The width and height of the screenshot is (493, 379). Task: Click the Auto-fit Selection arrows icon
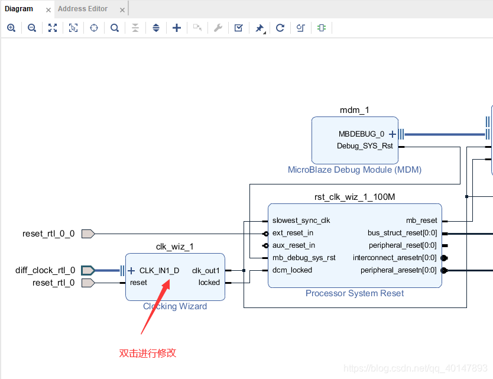coord(156,28)
